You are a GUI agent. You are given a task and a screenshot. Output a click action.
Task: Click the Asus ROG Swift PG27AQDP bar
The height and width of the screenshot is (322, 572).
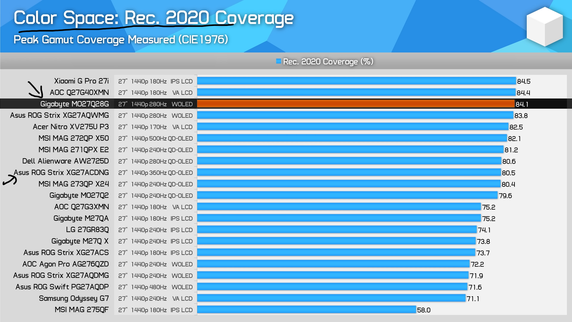point(332,287)
